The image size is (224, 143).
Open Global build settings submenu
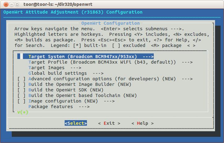click(66, 73)
